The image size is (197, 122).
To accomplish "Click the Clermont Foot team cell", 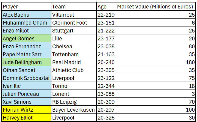I will click(74, 22).
